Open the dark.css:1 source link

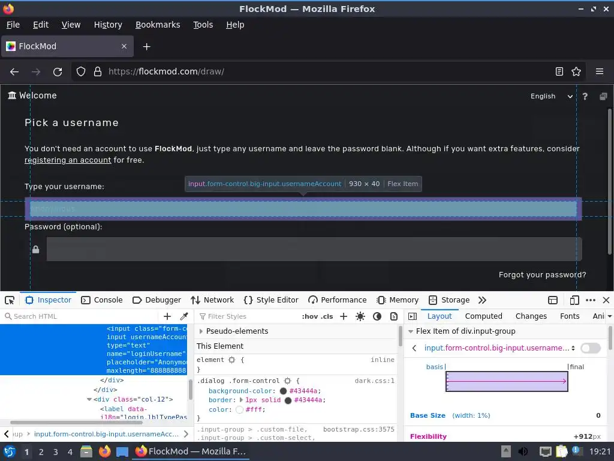click(374, 381)
